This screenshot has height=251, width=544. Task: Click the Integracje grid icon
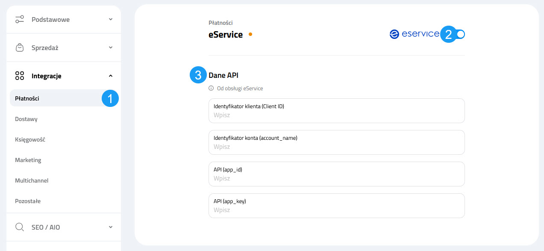coord(20,76)
